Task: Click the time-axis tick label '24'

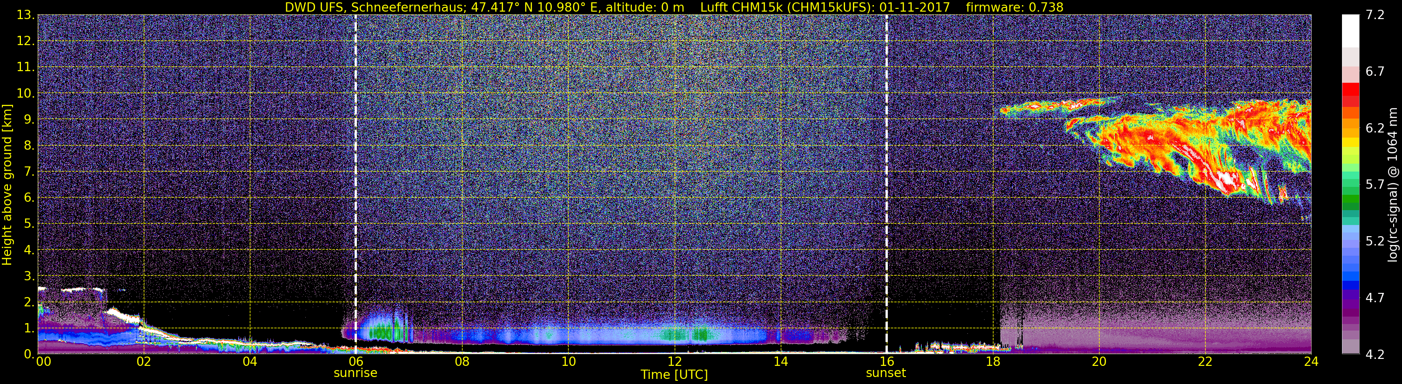Action: point(1311,362)
